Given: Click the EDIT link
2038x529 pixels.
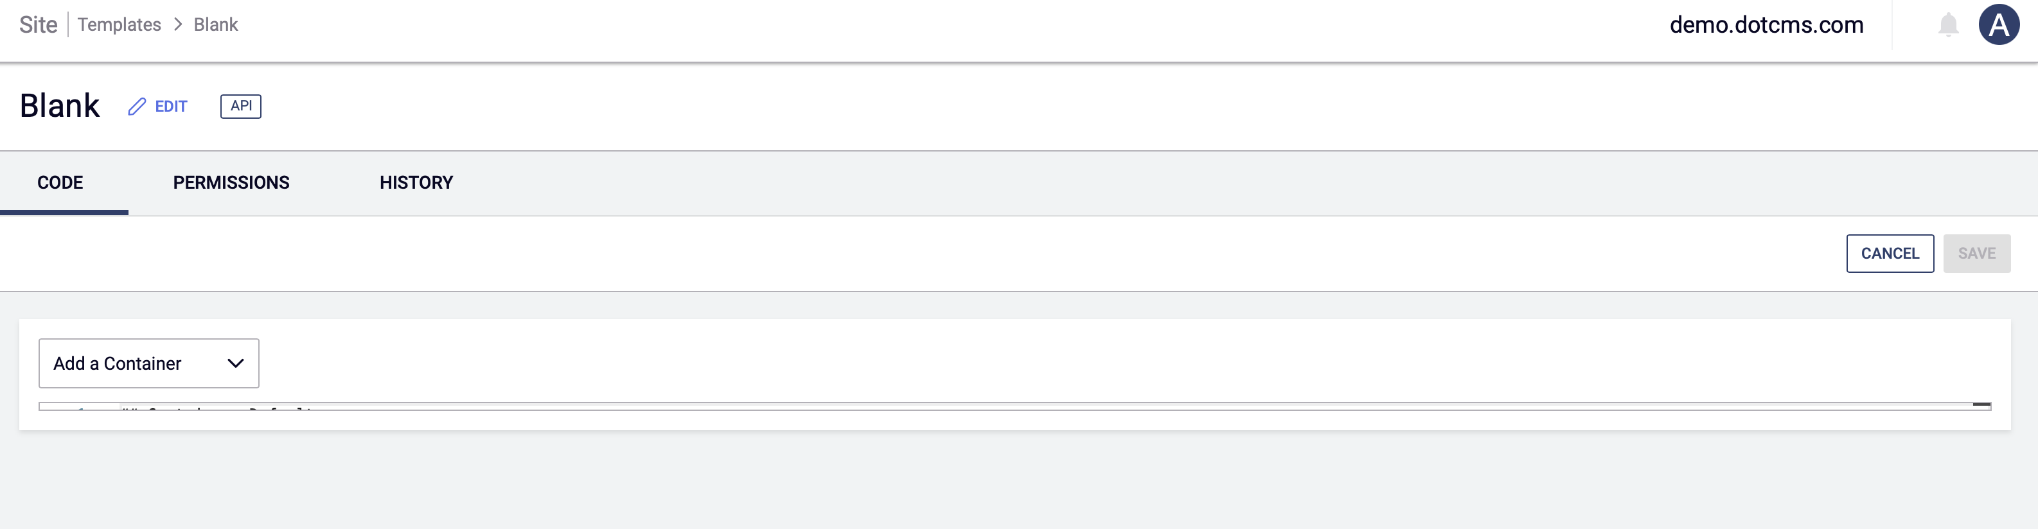Looking at the screenshot, I should [170, 105].
